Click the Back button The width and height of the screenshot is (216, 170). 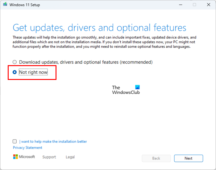click(156, 158)
